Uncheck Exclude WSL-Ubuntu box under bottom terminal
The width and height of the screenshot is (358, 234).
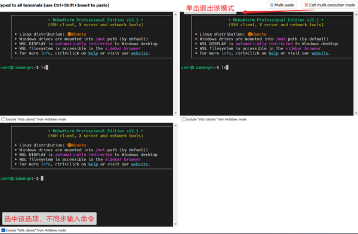pos(3,230)
